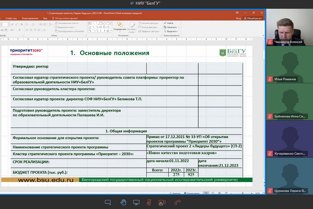Open Выровнять текст align text dropdown

click(x=65, y=27)
